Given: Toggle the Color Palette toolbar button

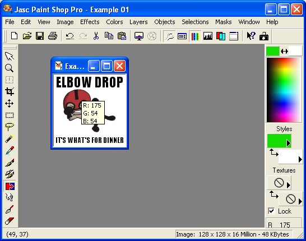Looking at the screenshot, I should pos(195,36).
